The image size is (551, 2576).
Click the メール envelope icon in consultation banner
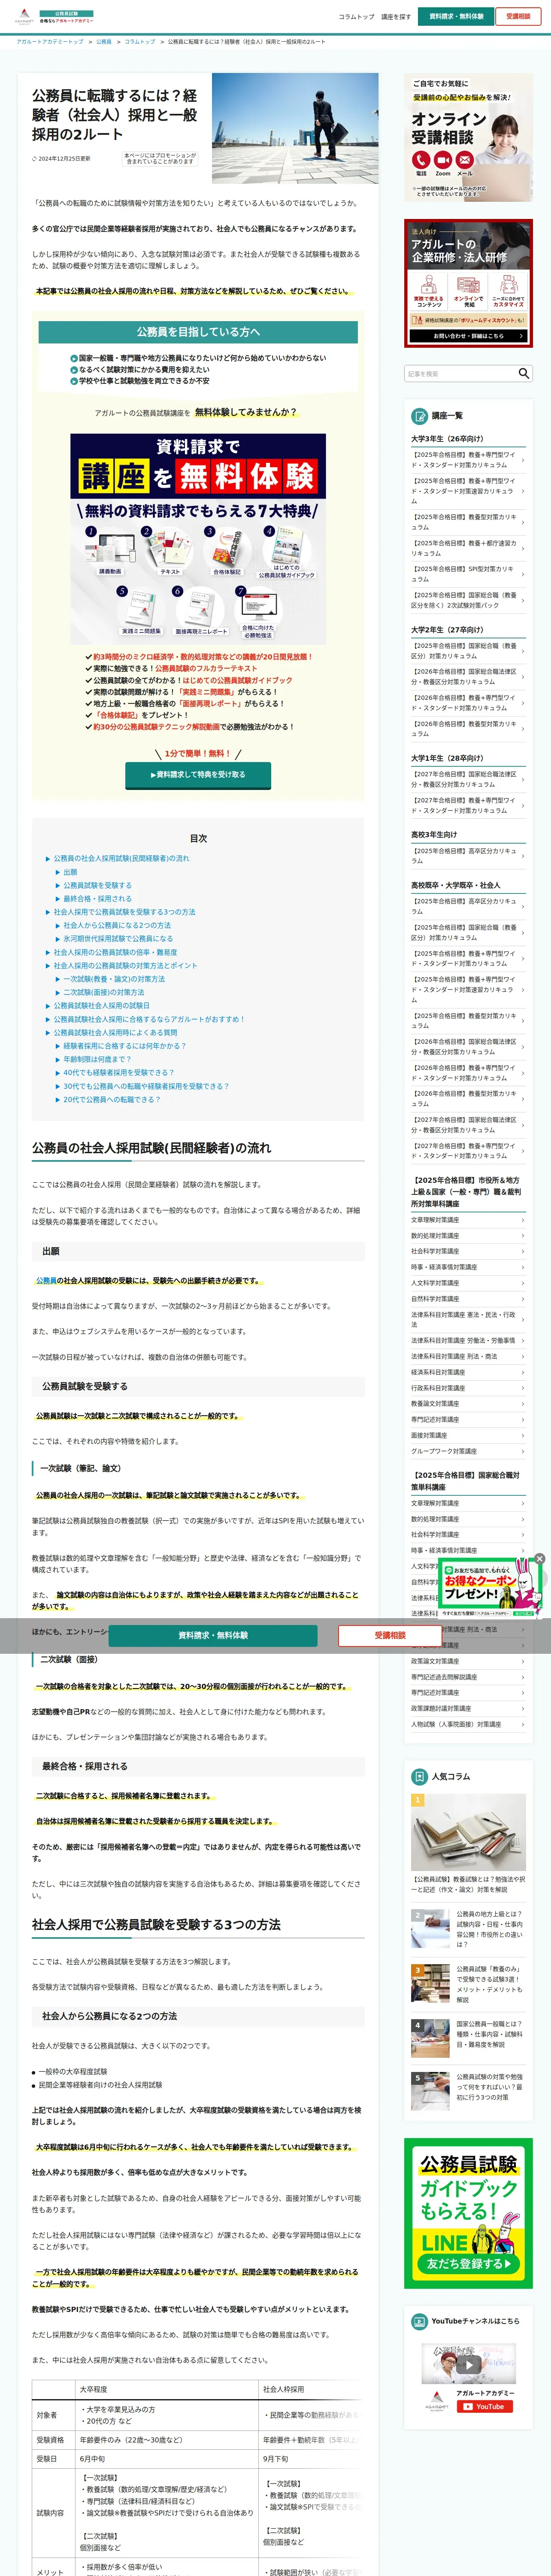(465, 160)
